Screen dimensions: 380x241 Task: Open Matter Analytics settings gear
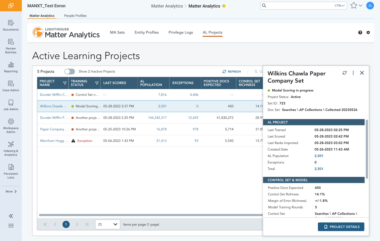click(368, 33)
